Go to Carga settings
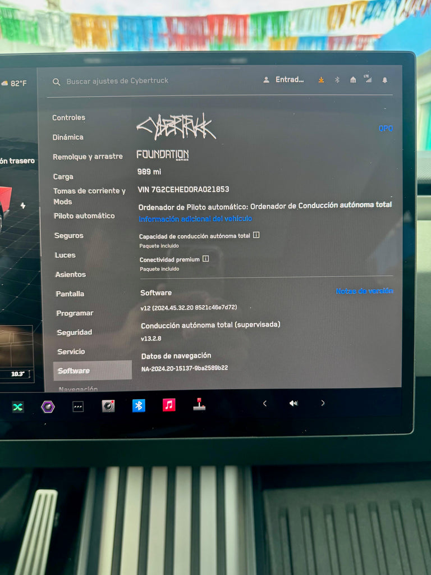This screenshot has height=575, width=431. (x=63, y=177)
